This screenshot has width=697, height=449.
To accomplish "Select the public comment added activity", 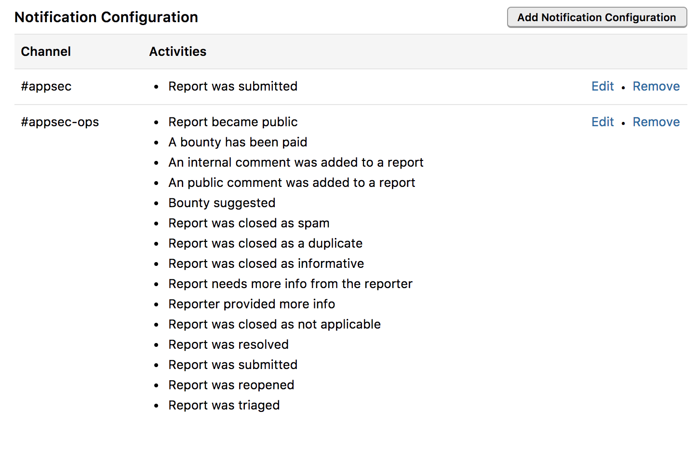I will pyautogui.click(x=292, y=183).
